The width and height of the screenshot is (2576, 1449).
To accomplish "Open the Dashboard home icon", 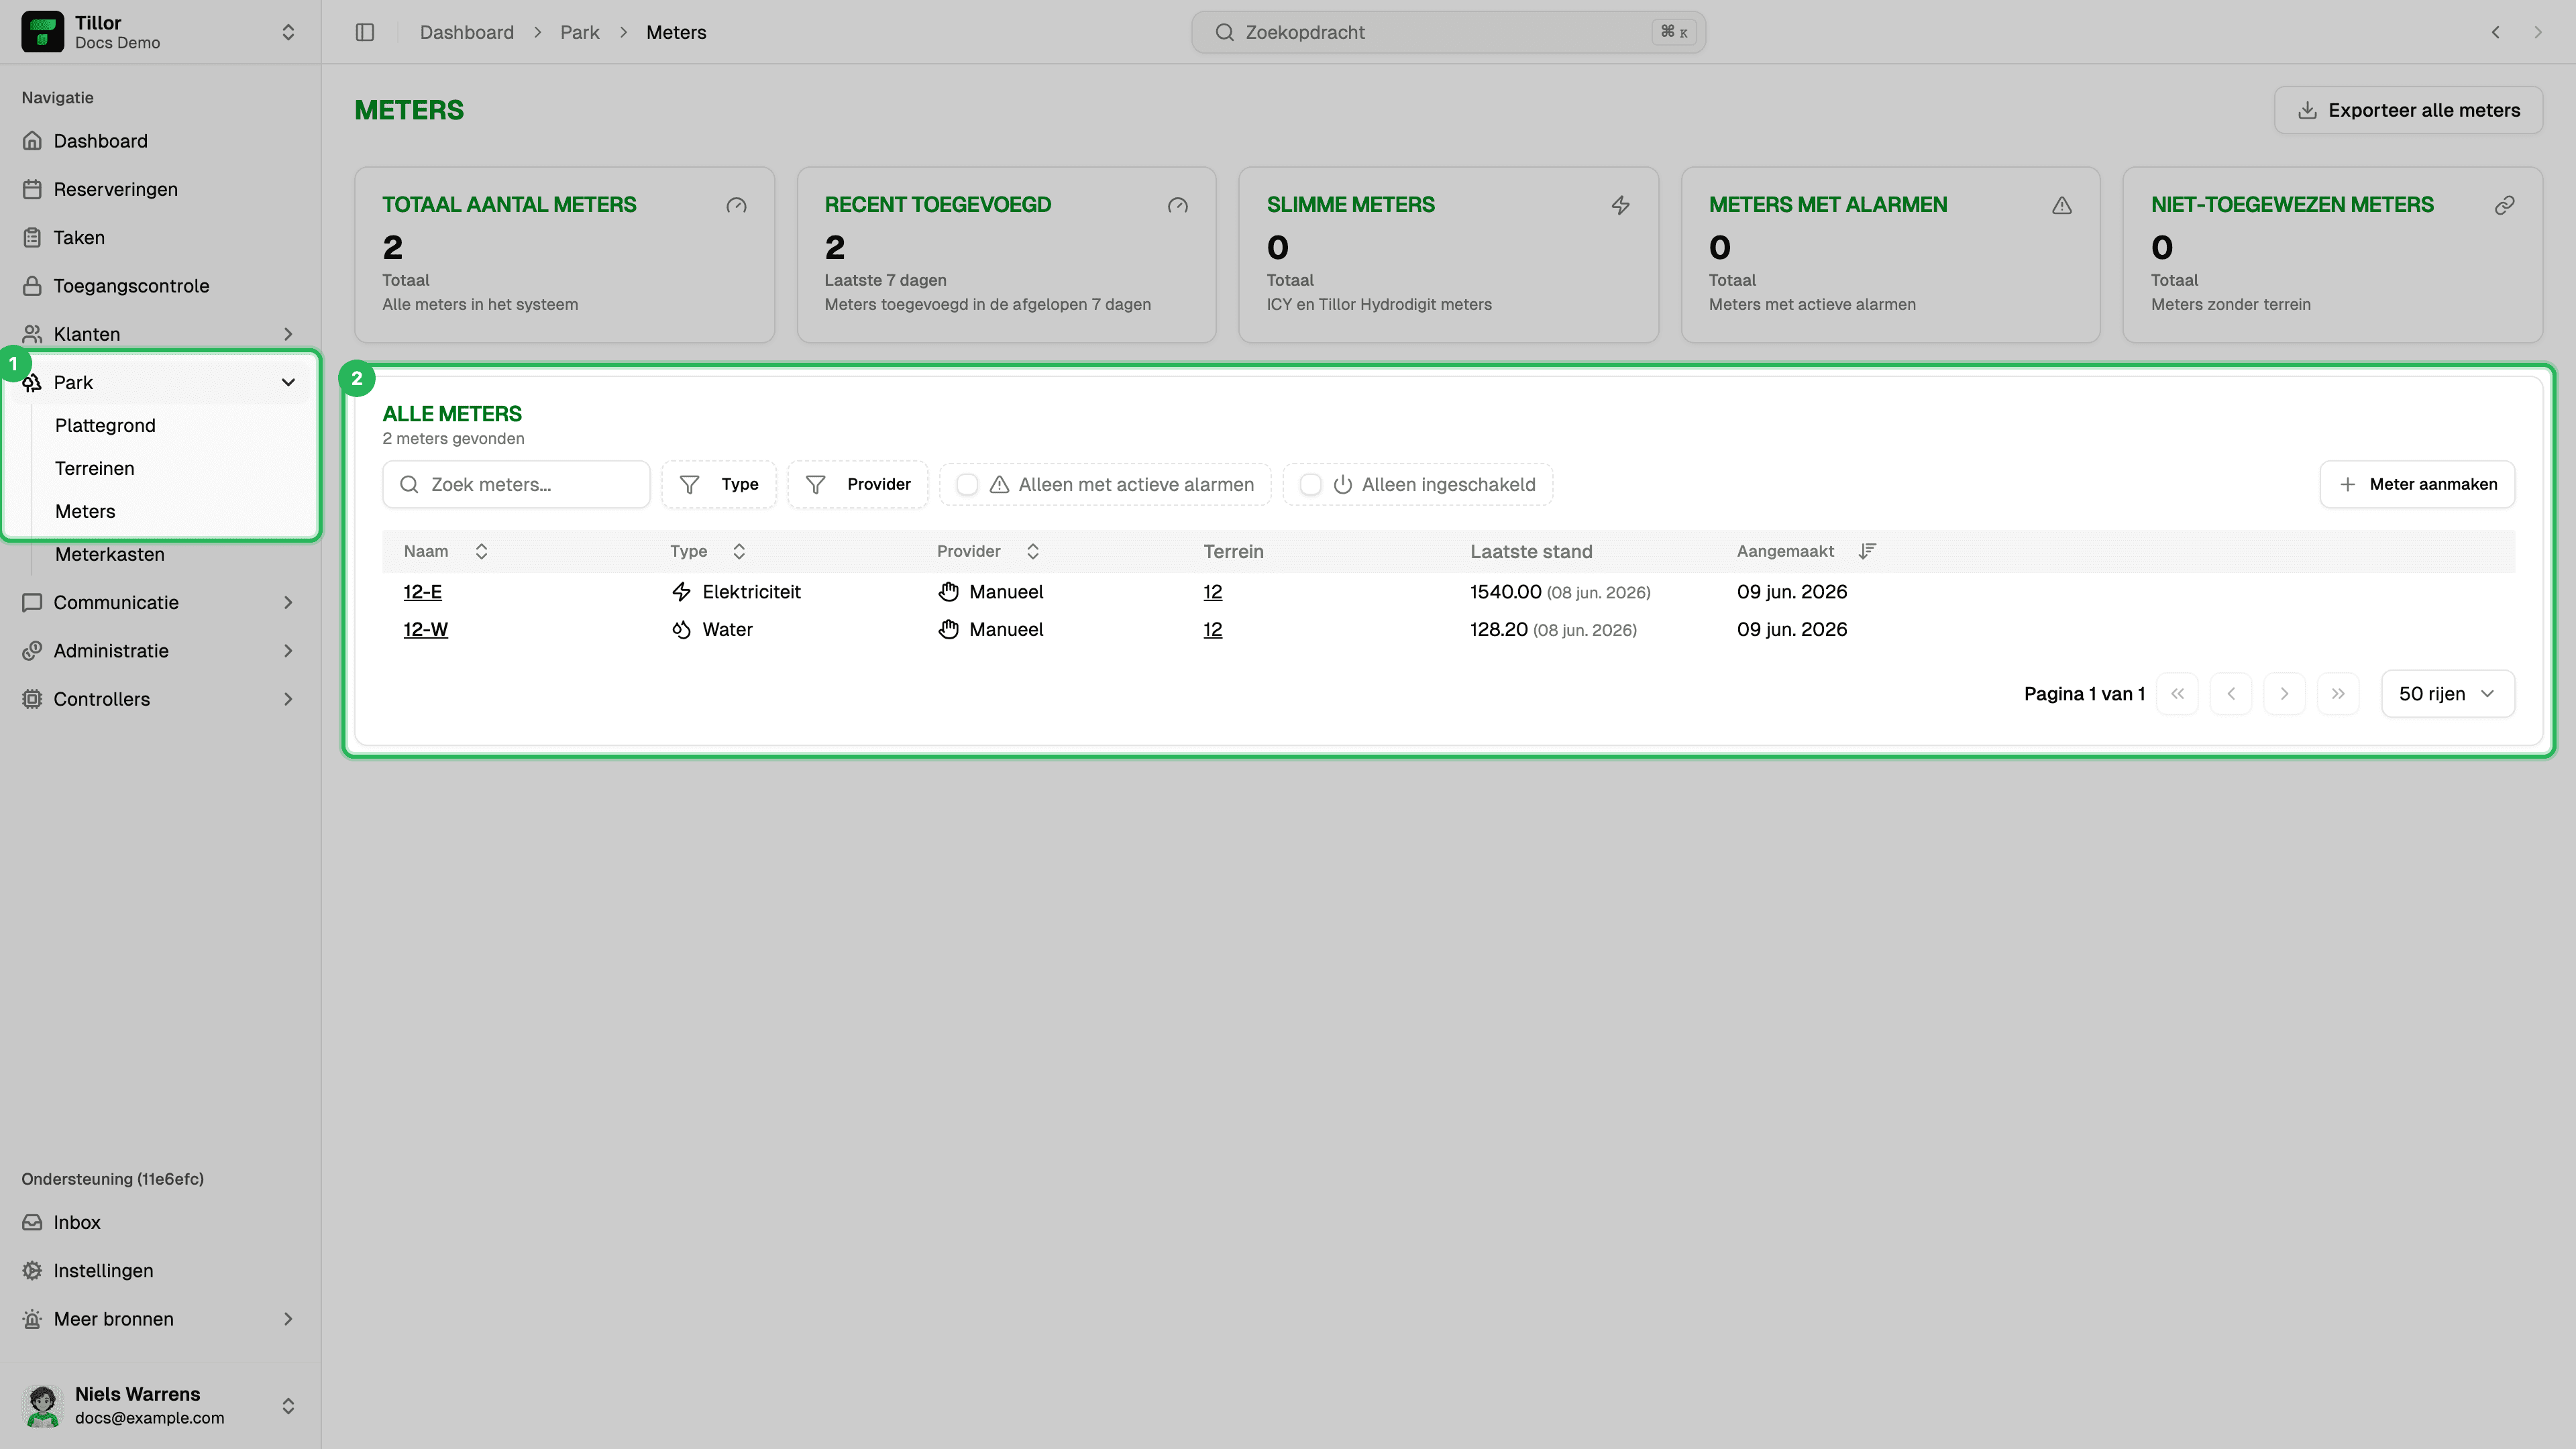I will 32,141.
